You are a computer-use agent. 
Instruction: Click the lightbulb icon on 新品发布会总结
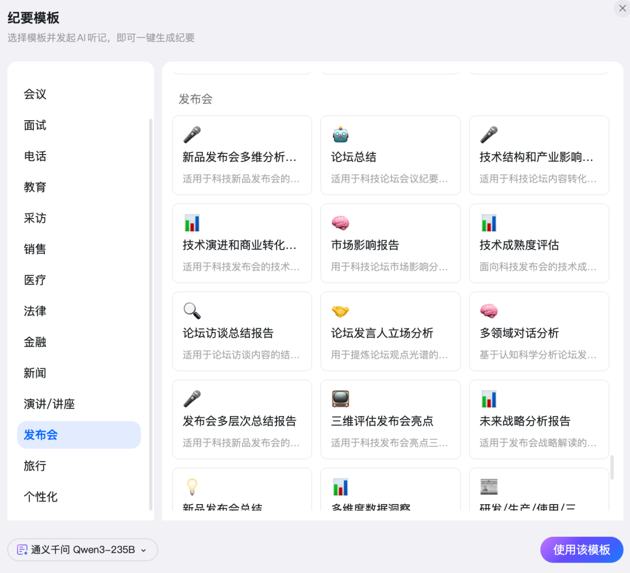192,487
